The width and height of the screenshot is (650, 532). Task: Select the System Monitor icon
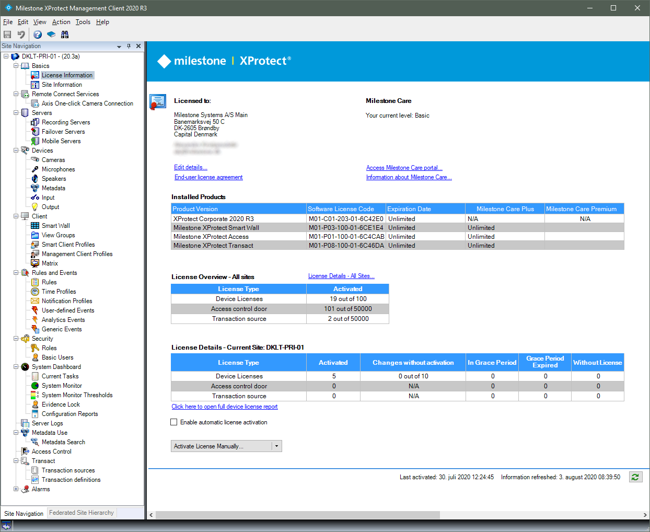35,386
